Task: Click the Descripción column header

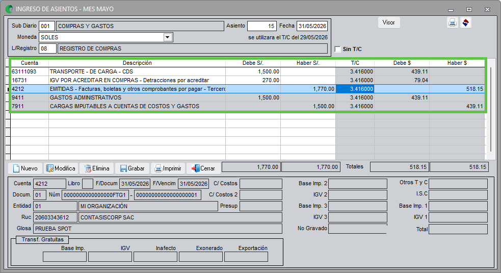Action: [137, 63]
